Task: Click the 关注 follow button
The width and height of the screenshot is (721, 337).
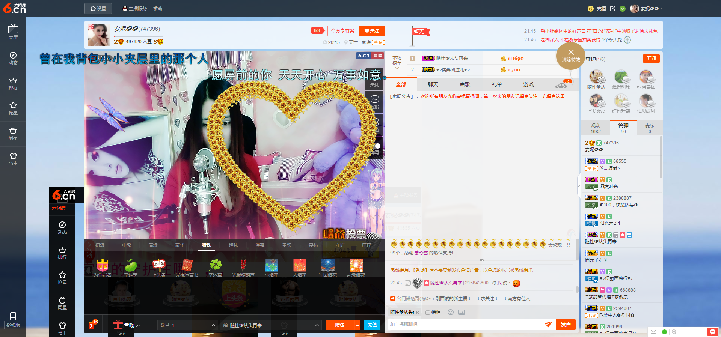Action: click(371, 31)
